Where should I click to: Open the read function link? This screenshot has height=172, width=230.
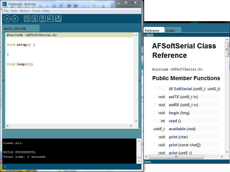(x=173, y=121)
